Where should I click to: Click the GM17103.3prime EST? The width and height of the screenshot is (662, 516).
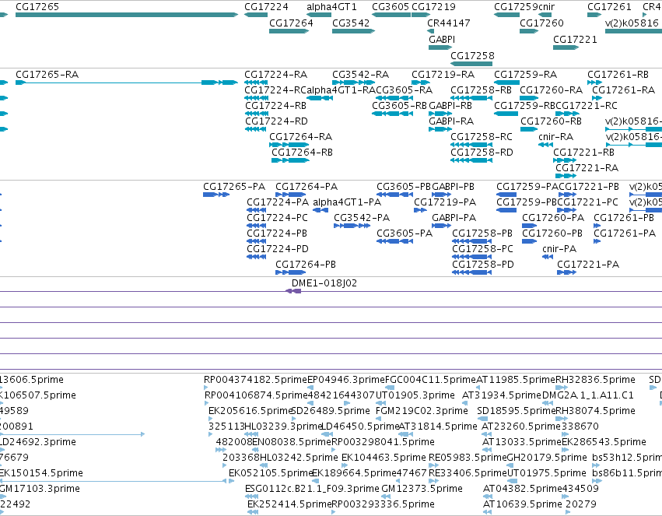click(x=2, y=497)
